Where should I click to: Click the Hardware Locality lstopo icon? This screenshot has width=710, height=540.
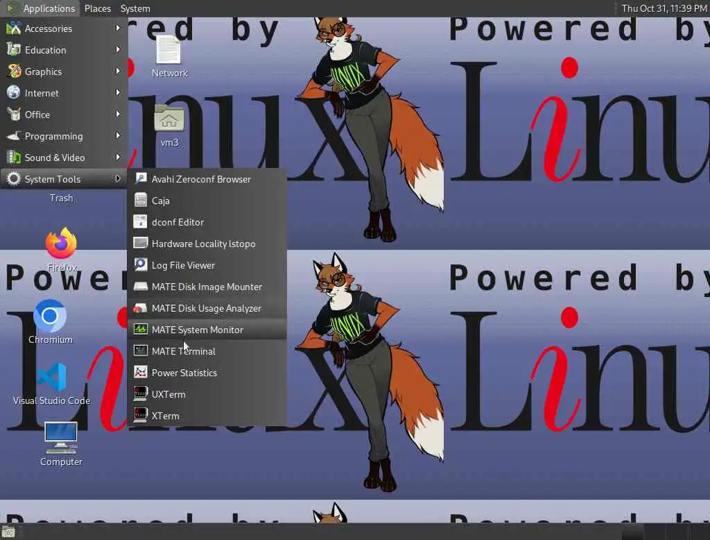(x=140, y=243)
